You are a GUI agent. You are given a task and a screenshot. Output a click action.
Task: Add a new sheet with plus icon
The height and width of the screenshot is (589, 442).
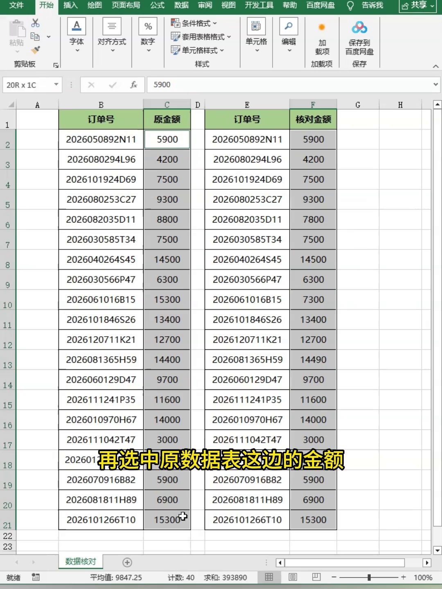[127, 562]
